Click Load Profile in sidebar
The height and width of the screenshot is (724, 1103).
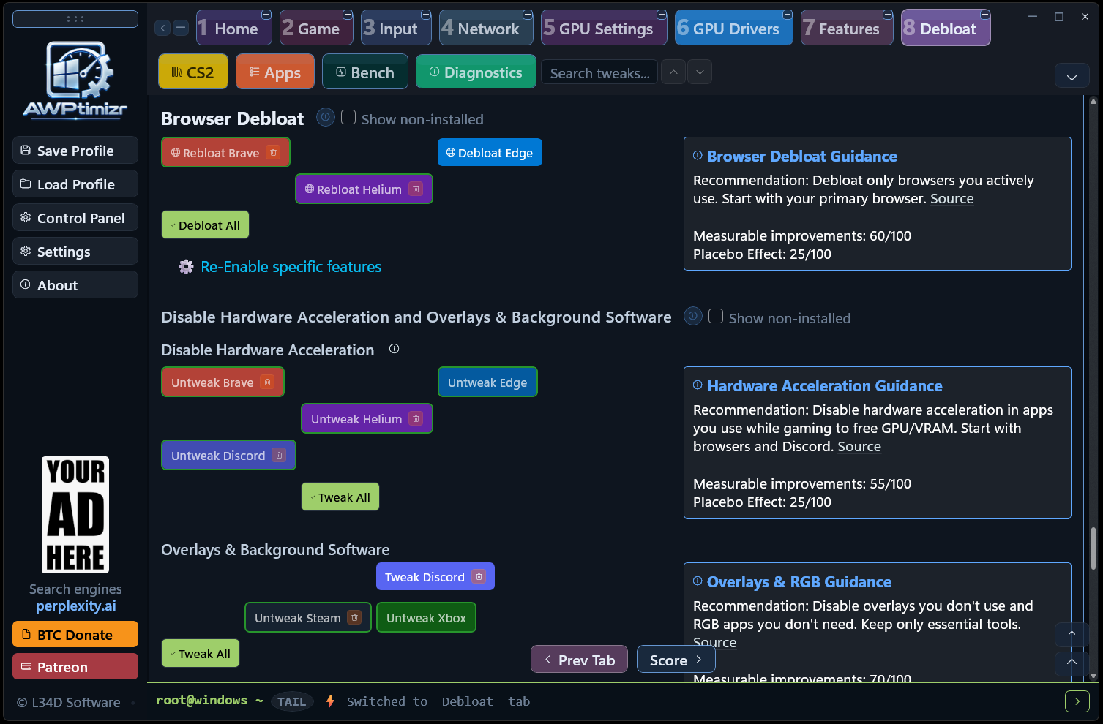75,184
